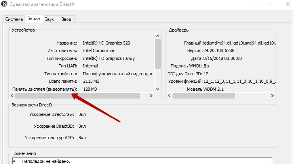Click the DirectX diagnostic tool title icon
The width and height of the screenshot is (293, 164).
tap(4, 4)
